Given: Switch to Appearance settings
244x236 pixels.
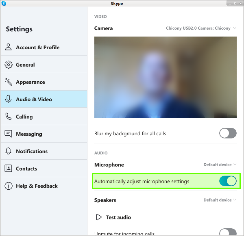Looking at the screenshot, I should (x=44, y=82).
